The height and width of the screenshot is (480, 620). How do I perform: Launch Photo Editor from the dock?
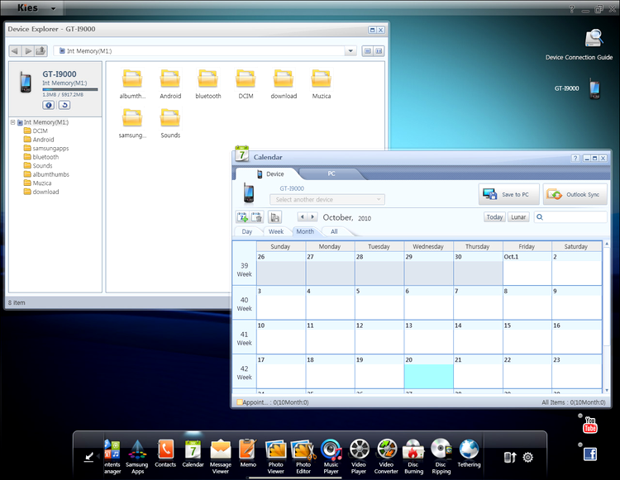303,456
